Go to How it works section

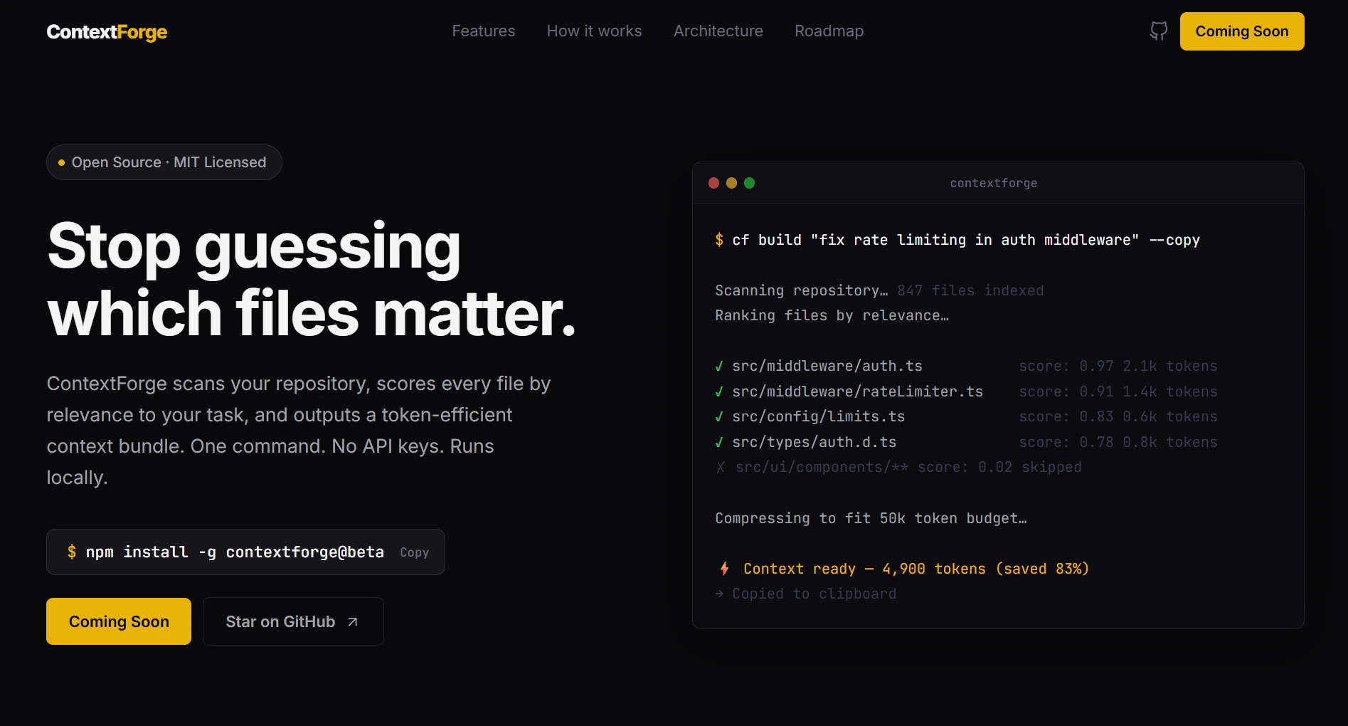(594, 31)
